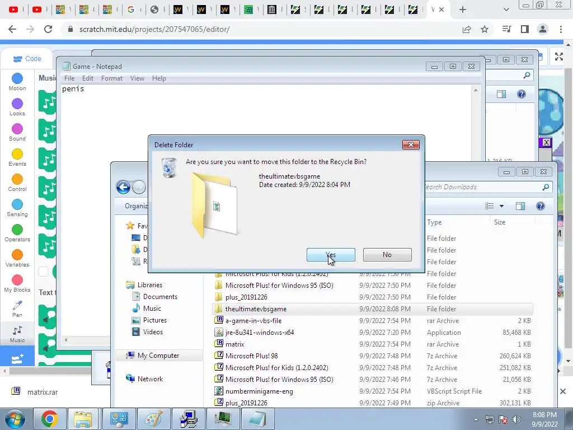The width and height of the screenshot is (573, 430).
Task: Open Chrome's three-dot menu
Action: pos(561,29)
